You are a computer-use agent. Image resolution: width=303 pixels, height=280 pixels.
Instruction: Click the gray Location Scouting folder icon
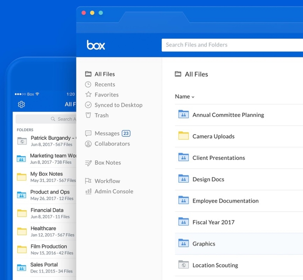click(x=183, y=264)
